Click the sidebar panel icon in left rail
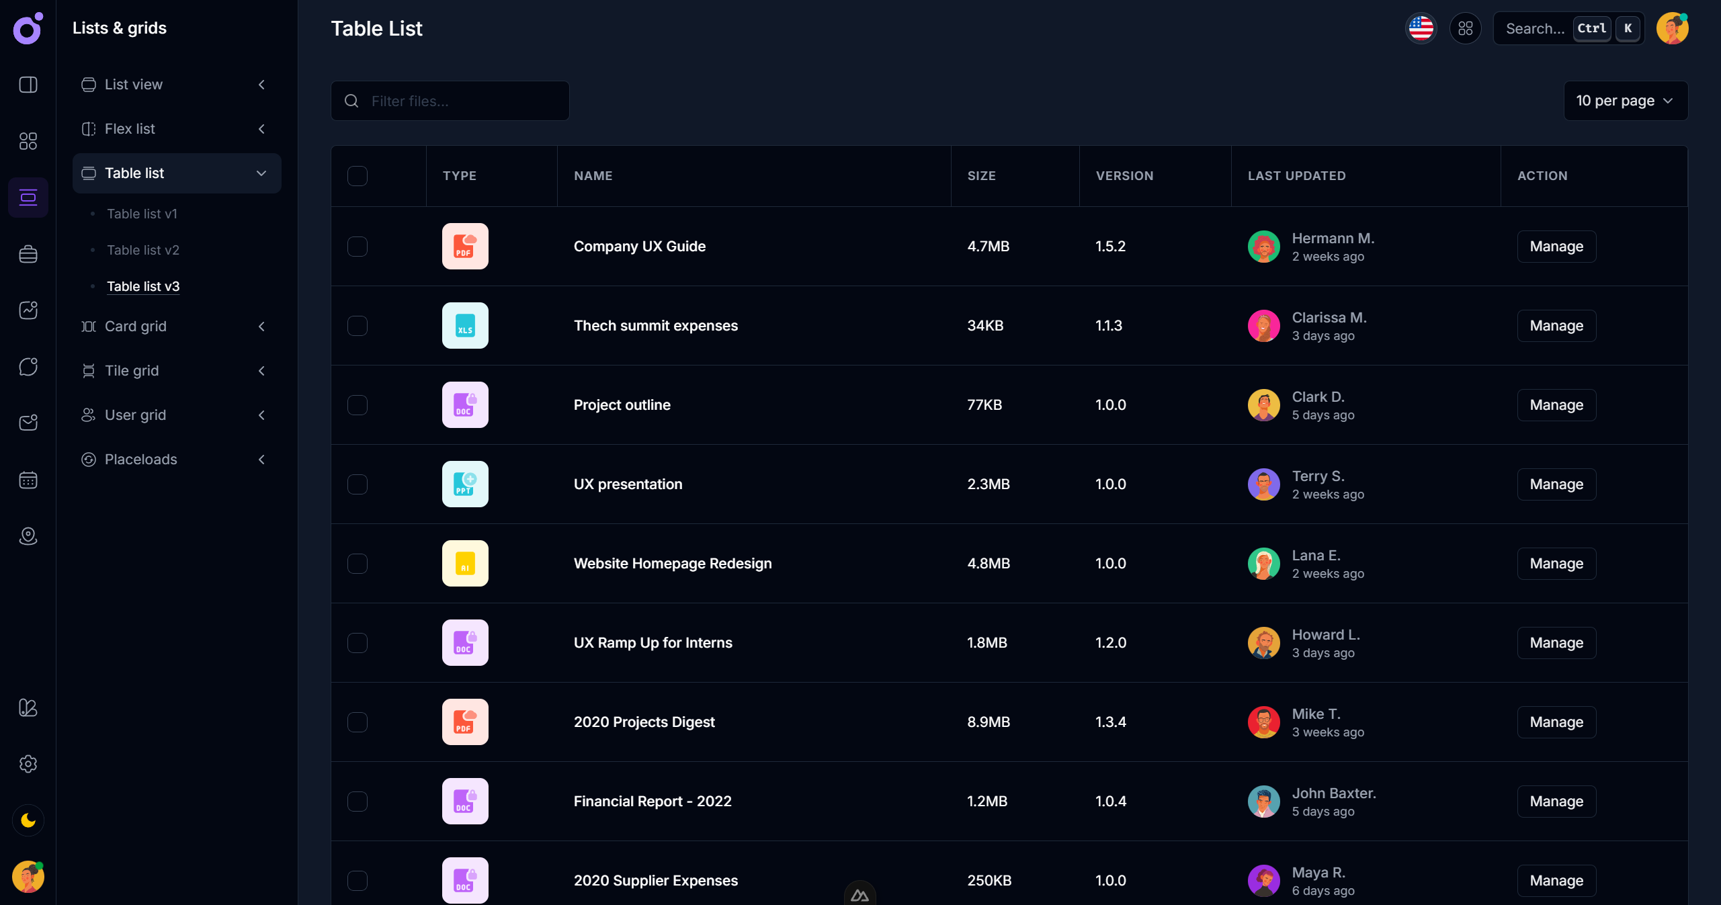Screen dimensions: 1721x905 tap(28, 85)
